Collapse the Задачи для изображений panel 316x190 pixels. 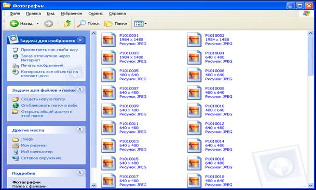click(80, 40)
